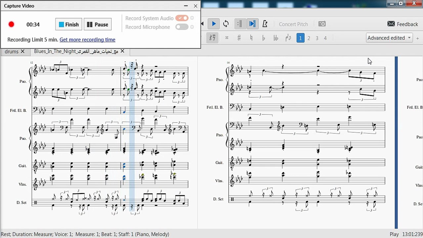Open the Feedback link
Viewport: 423px width, 238px height.
click(402, 24)
